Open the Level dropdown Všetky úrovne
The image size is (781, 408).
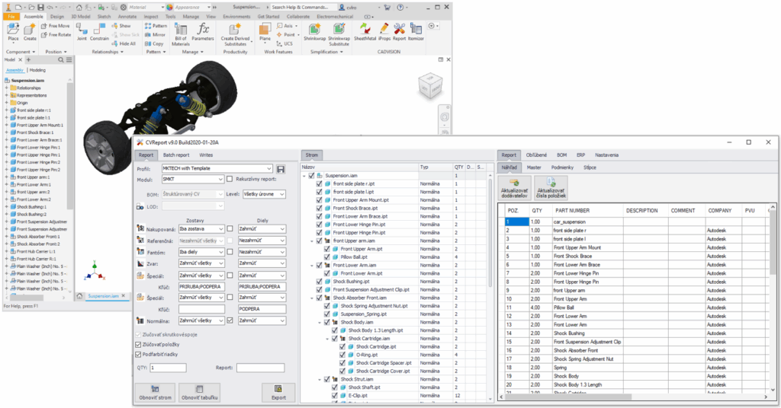tap(264, 194)
